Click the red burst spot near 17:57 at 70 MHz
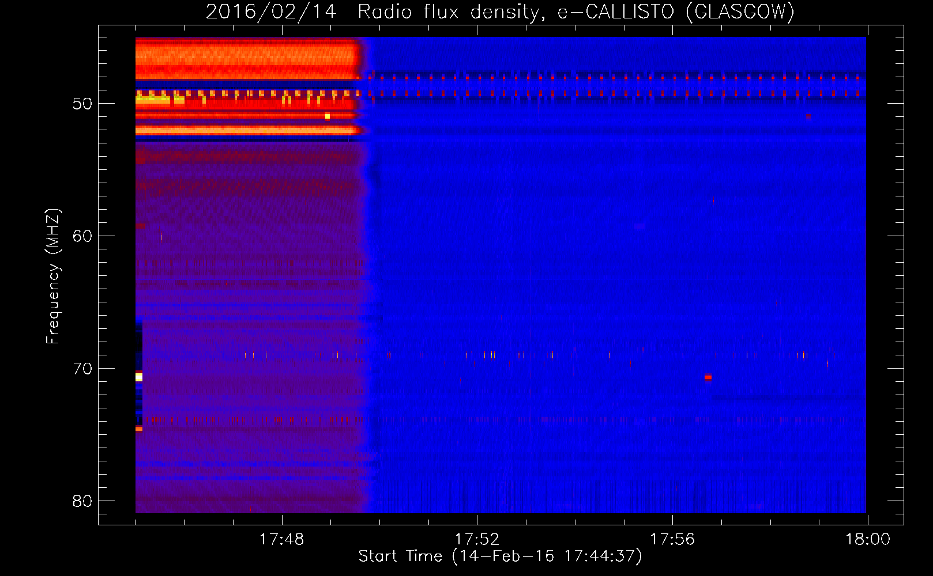The image size is (933, 576). [x=708, y=377]
